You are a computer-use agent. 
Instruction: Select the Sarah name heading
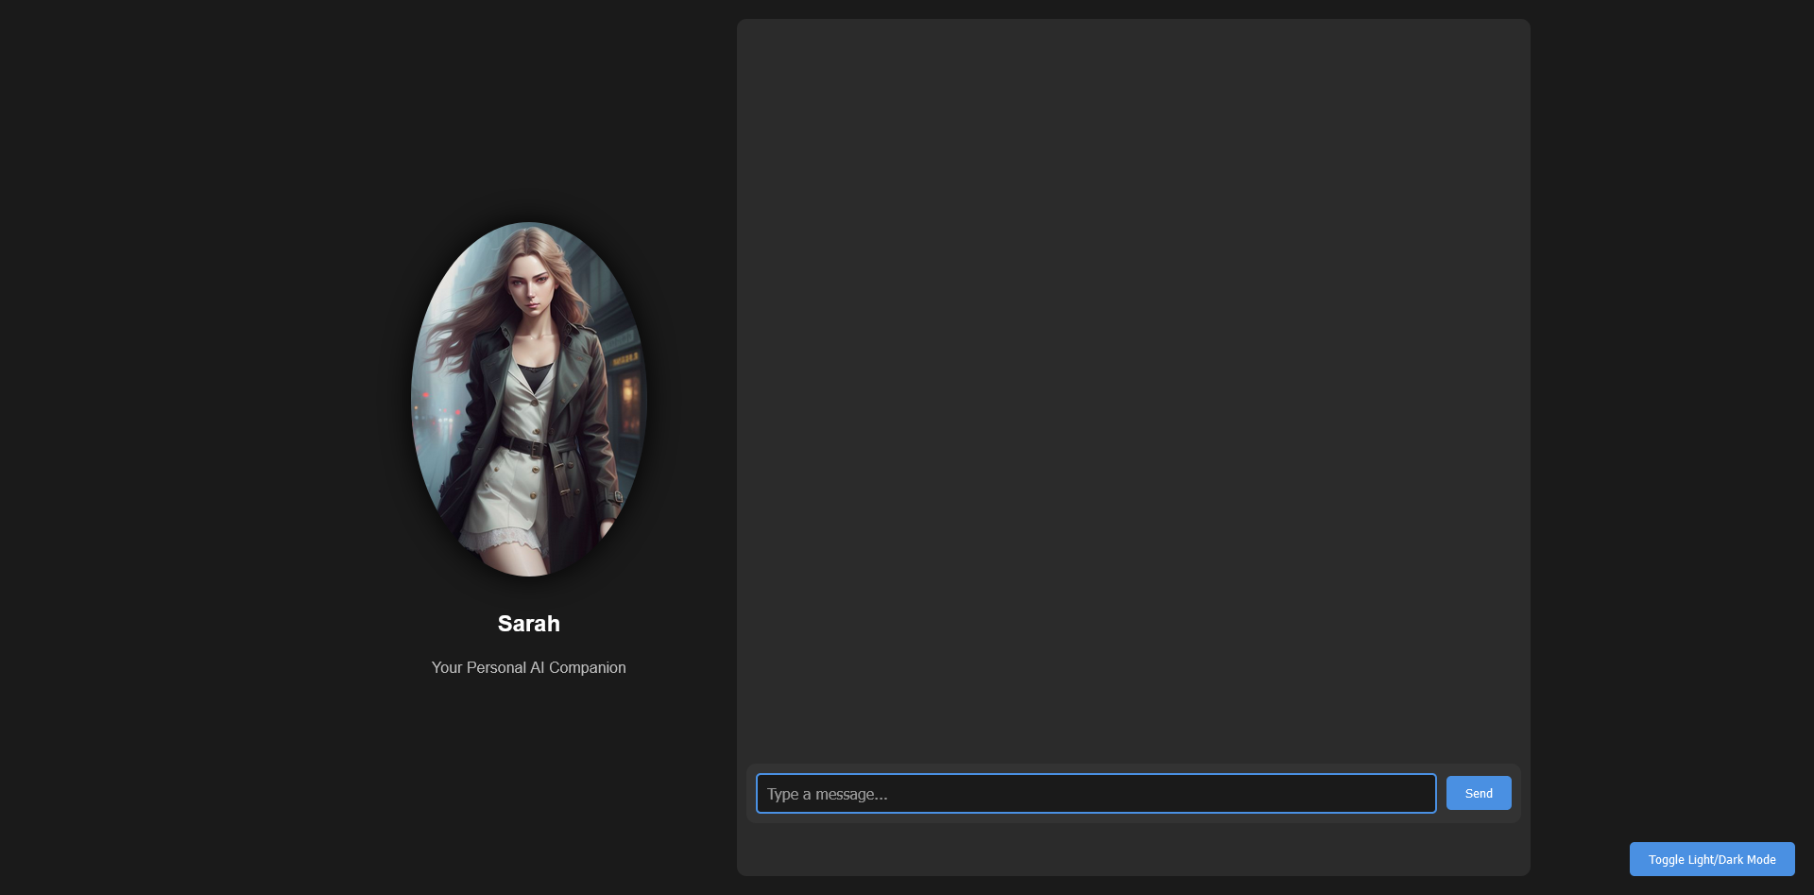pos(528,624)
